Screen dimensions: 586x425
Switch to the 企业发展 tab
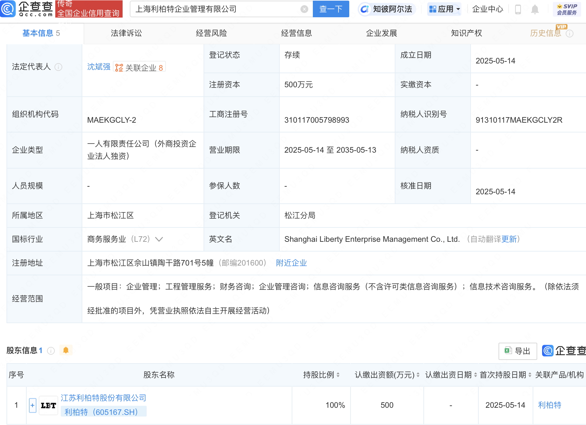pos(381,33)
